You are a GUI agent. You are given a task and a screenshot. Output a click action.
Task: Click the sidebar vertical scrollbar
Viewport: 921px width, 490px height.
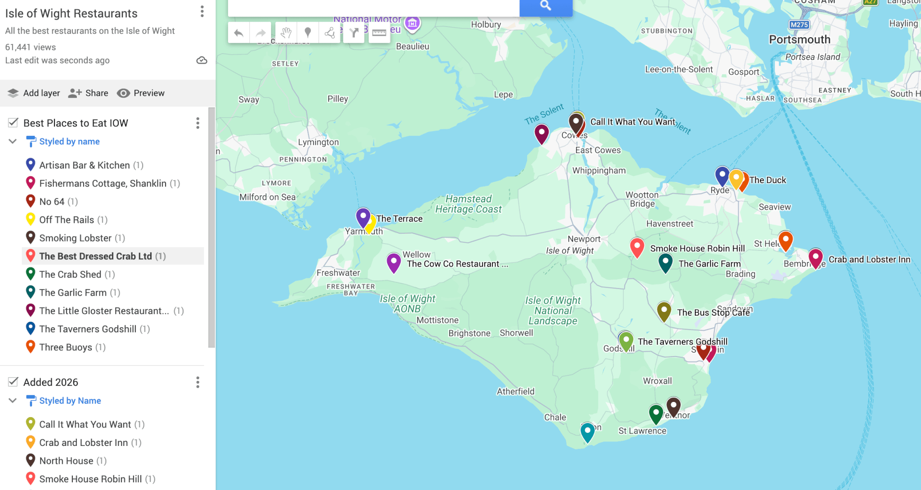212,227
